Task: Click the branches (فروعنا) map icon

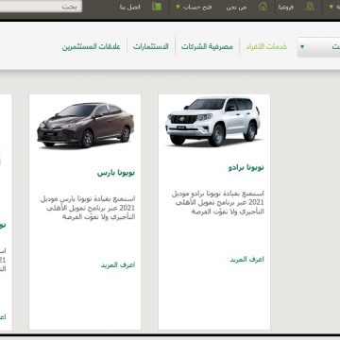Action: coord(310,7)
